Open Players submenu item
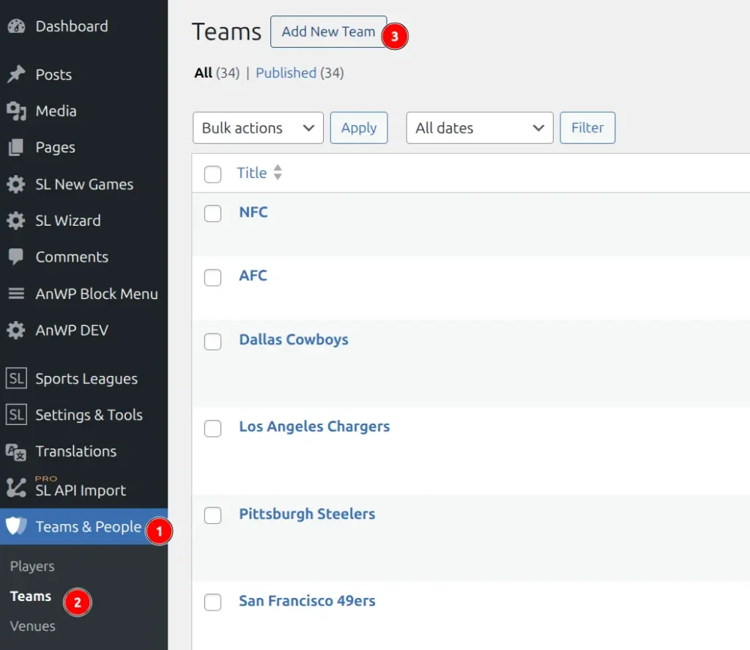Screen dimensions: 750x650 tap(32, 566)
